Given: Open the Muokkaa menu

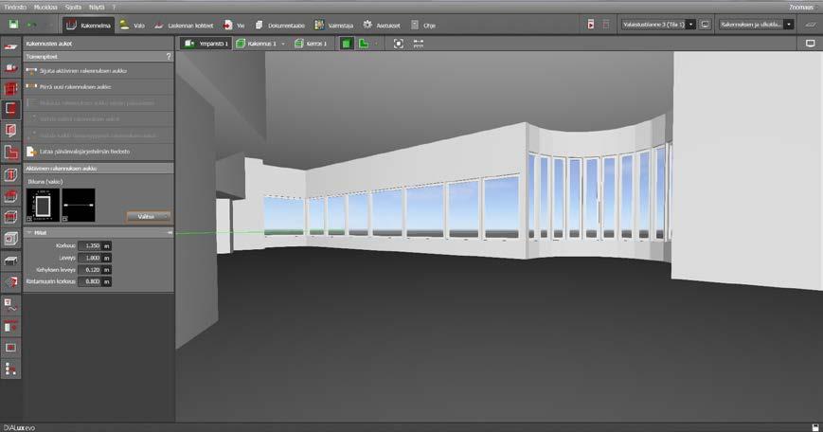Looking at the screenshot, I should click(x=45, y=8).
